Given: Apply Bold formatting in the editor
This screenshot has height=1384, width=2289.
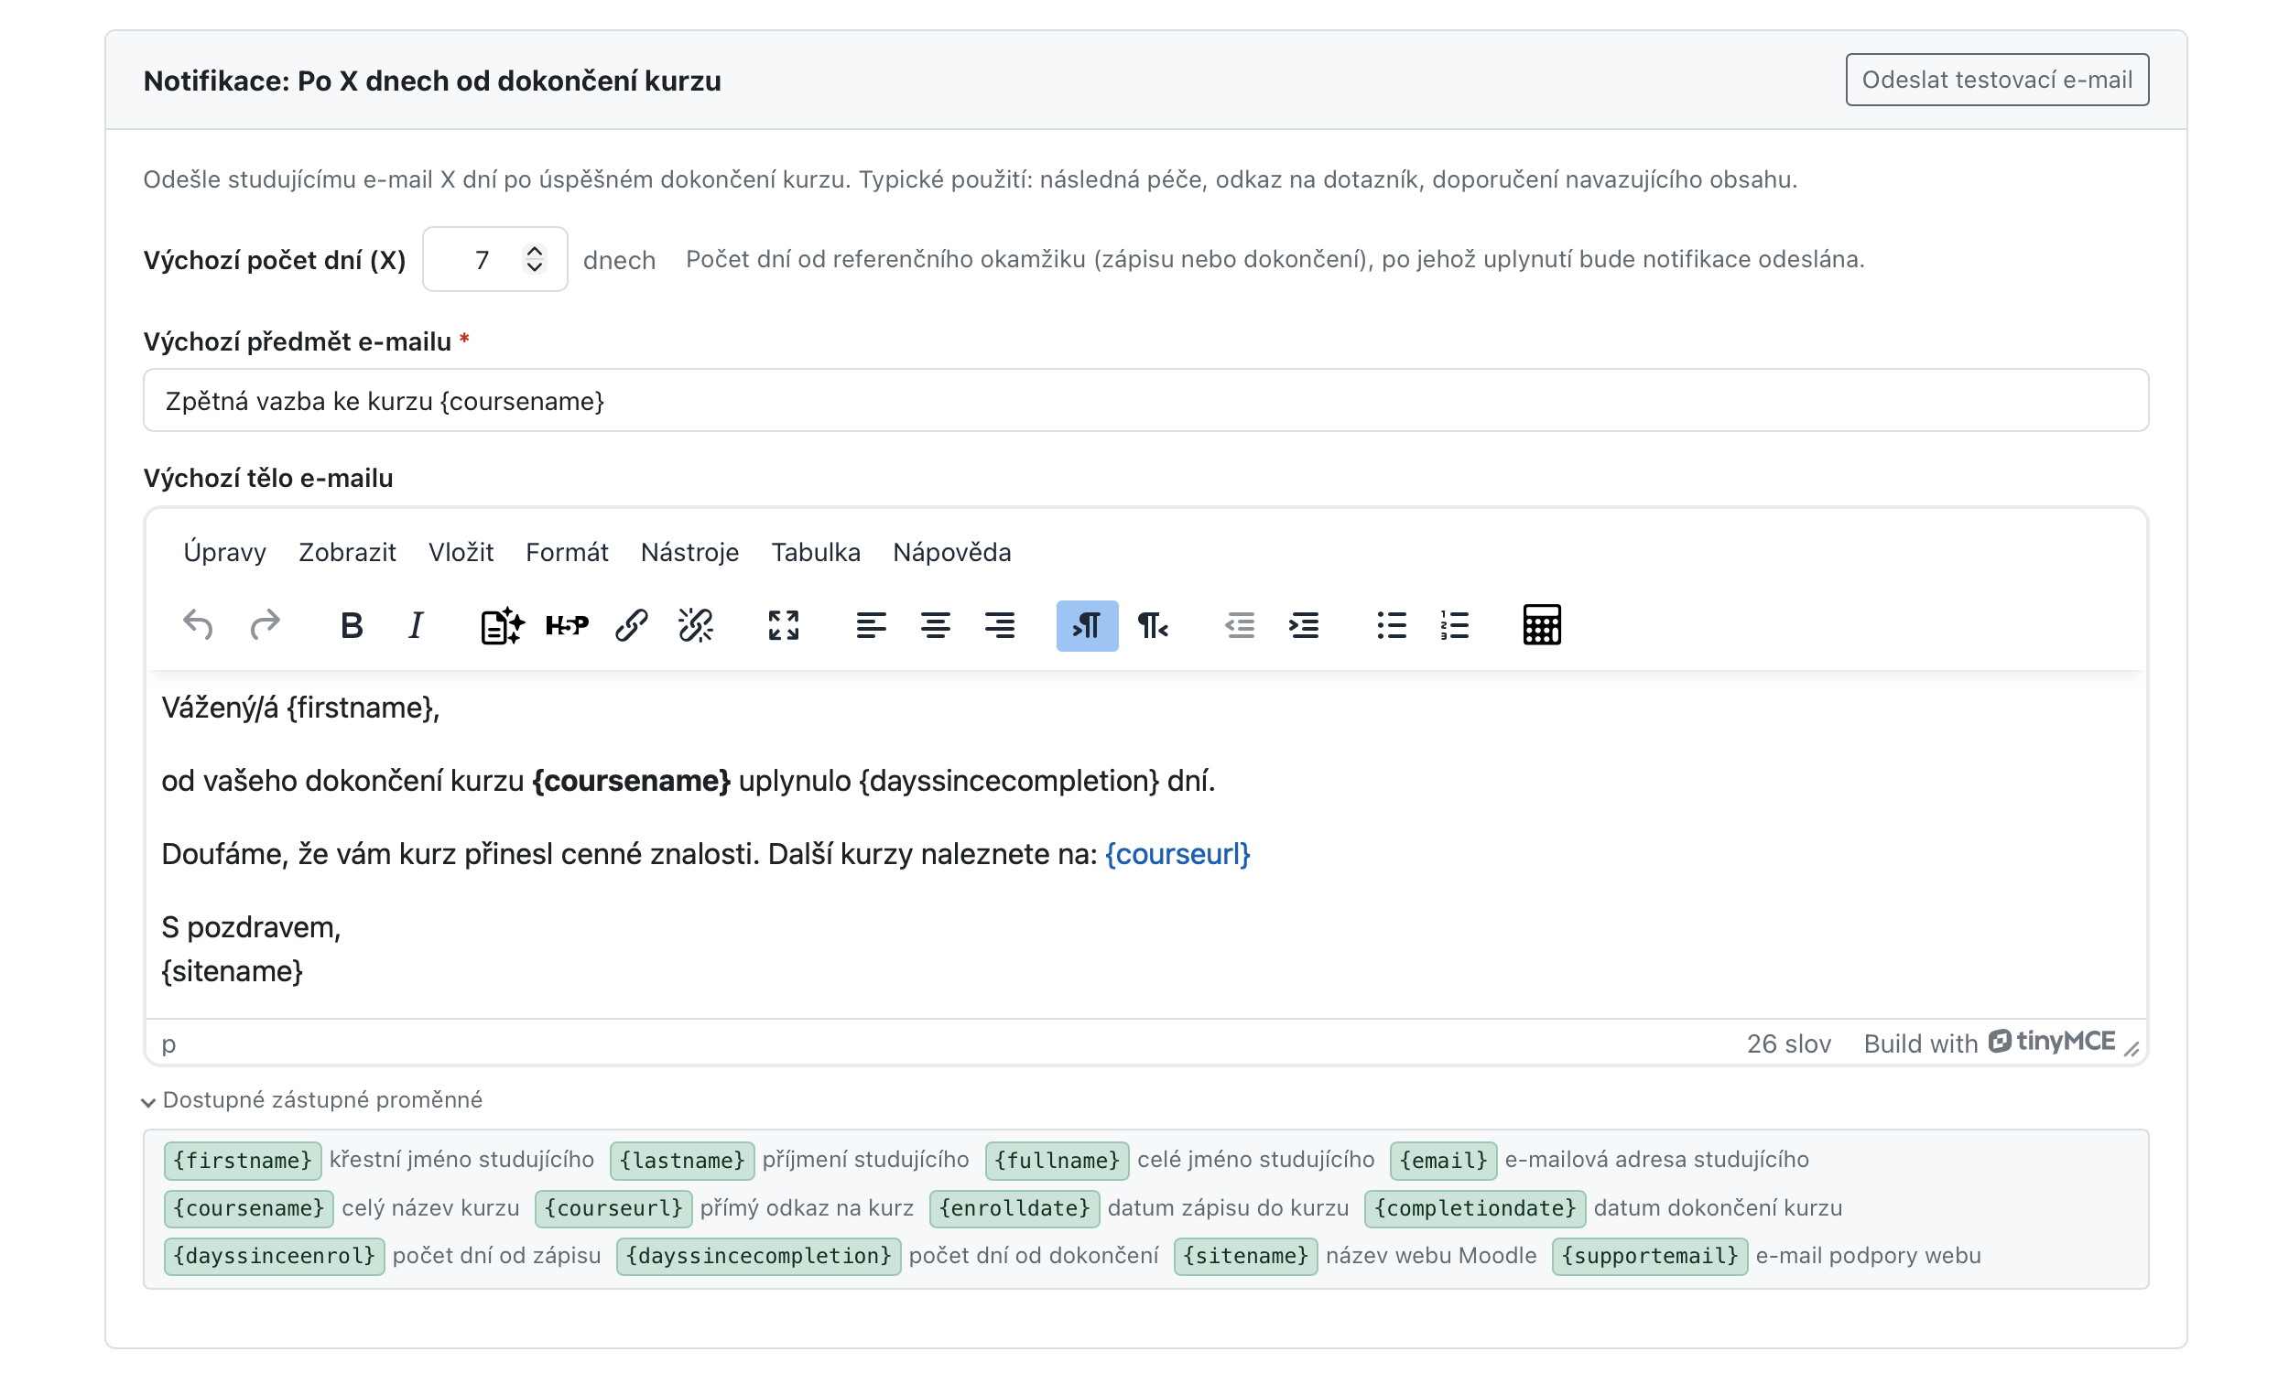Looking at the screenshot, I should tap(352, 626).
